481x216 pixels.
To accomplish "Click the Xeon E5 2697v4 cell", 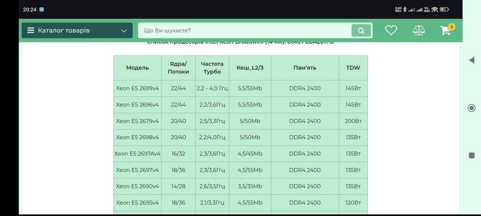I will click(x=138, y=170).
